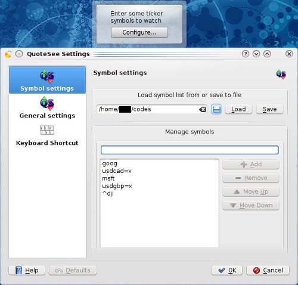Open window menu via titlebar app icon
Screen dimensions: 298x285
pos(8,54)
